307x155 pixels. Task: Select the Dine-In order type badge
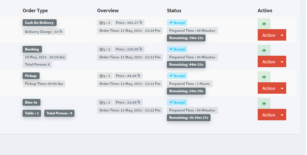pos(31,102)
